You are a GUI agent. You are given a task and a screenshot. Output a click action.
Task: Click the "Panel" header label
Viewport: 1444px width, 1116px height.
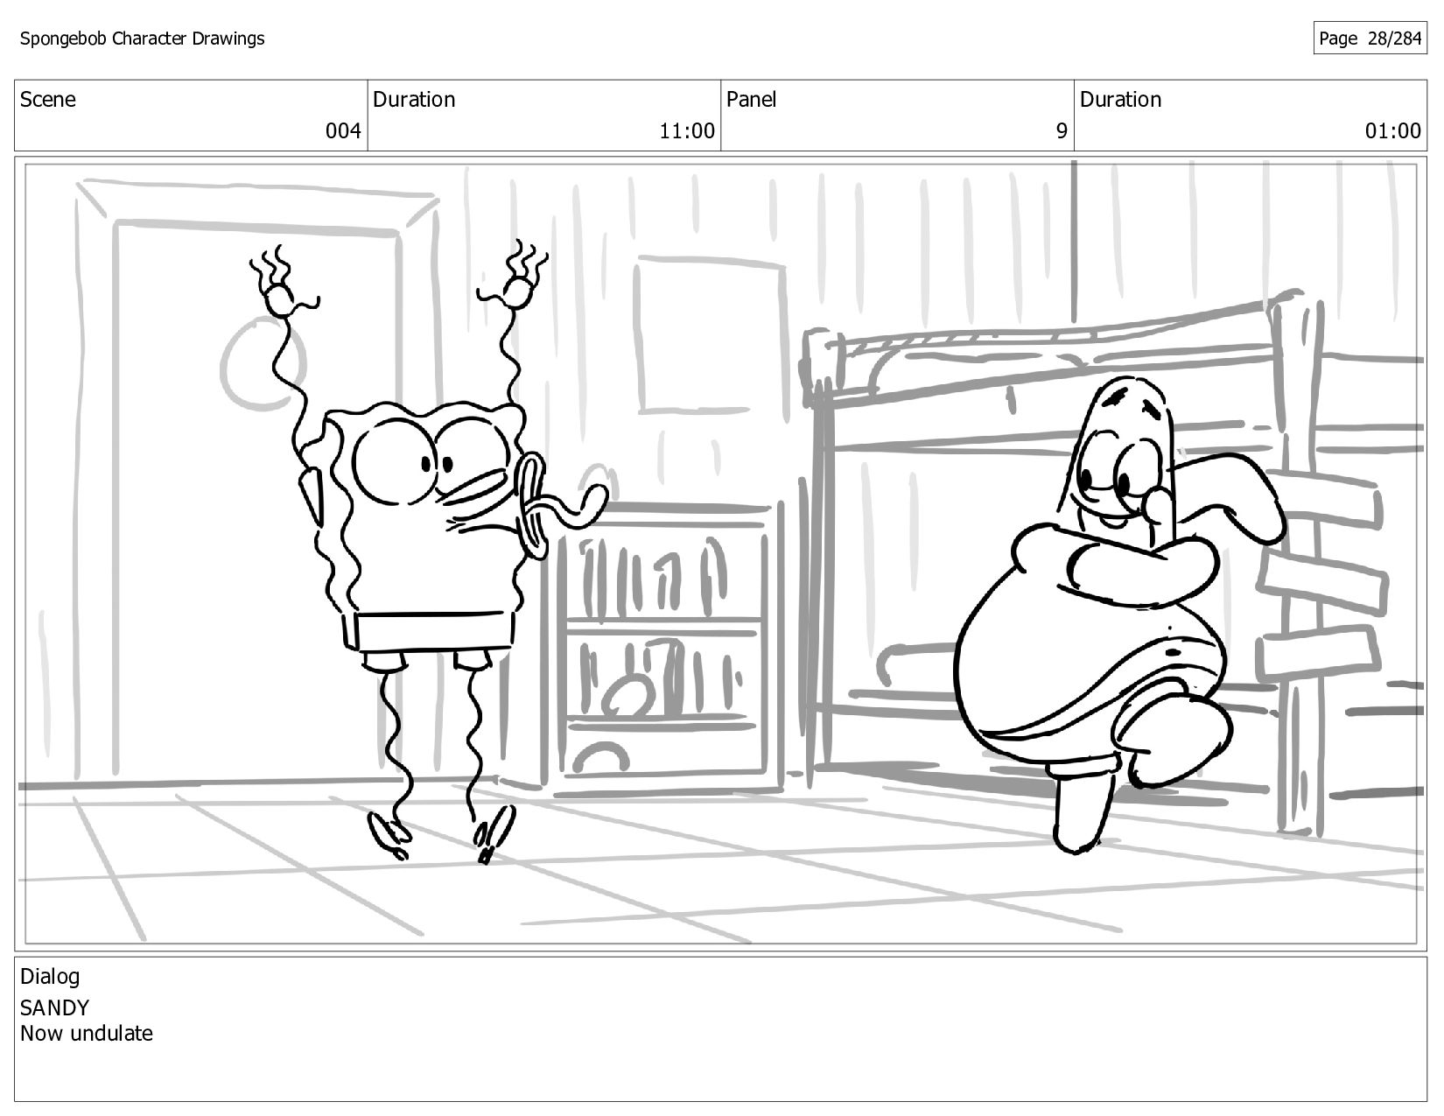(752, 100)
